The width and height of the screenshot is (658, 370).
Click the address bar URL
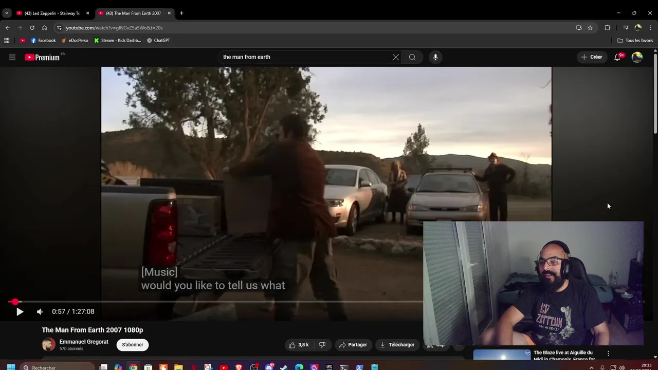[x=114, y=28]
